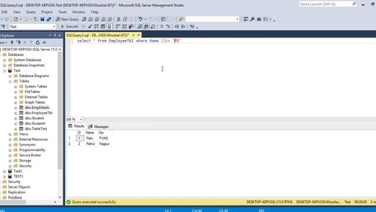Click Uncomment Selected Lines icon

point(168,26)
